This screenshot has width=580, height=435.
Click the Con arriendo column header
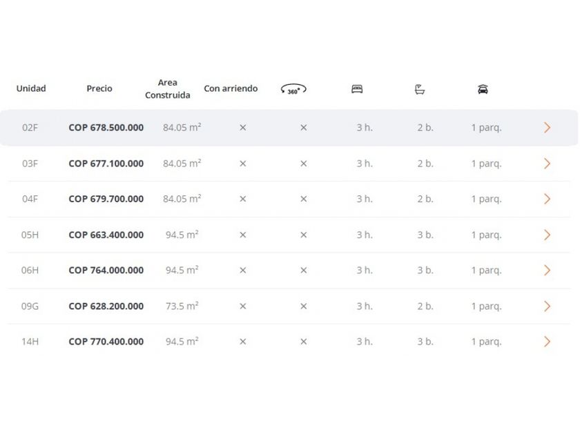pyautogui.click(x=231, y=88)
